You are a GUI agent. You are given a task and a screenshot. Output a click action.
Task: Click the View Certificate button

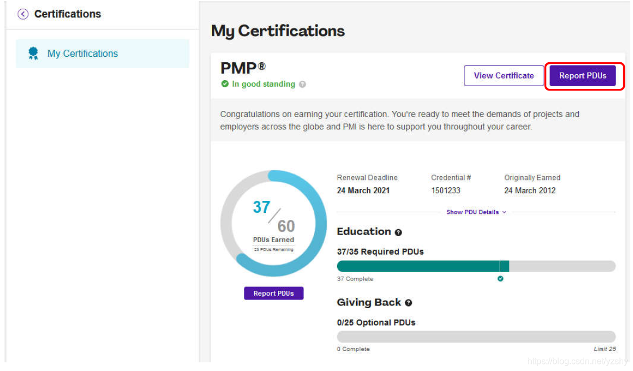pos(504,76)
